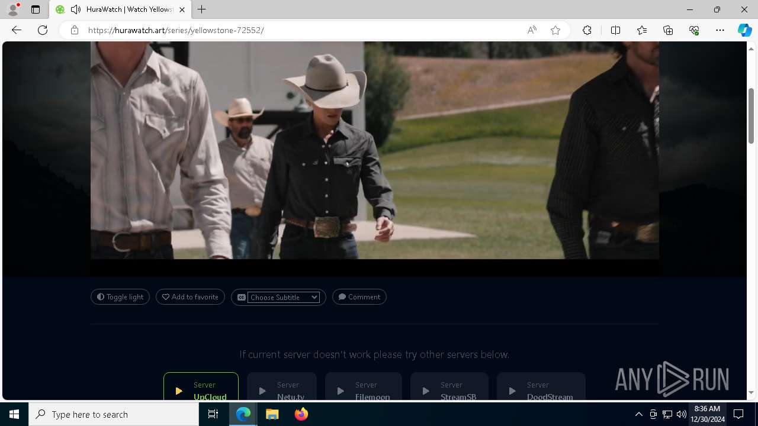758x426 pixels.
Task: Go back using the browser back arrow
Action: [x=17, y=30]
